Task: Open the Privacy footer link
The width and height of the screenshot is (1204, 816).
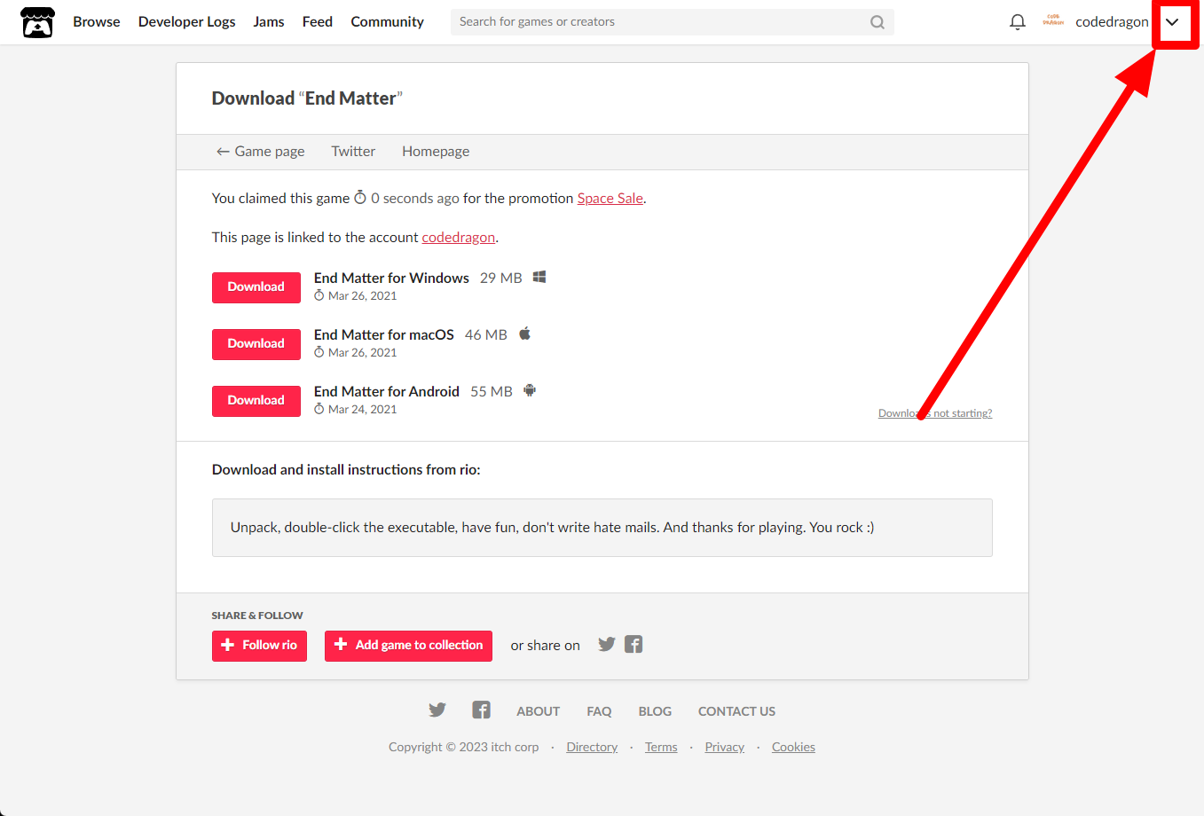Action: pyautogui.click(x=725, y=747)
